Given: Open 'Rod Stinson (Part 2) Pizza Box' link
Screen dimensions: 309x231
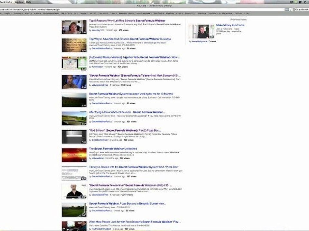Looking at the screenshot, I should tap(125, 130).
